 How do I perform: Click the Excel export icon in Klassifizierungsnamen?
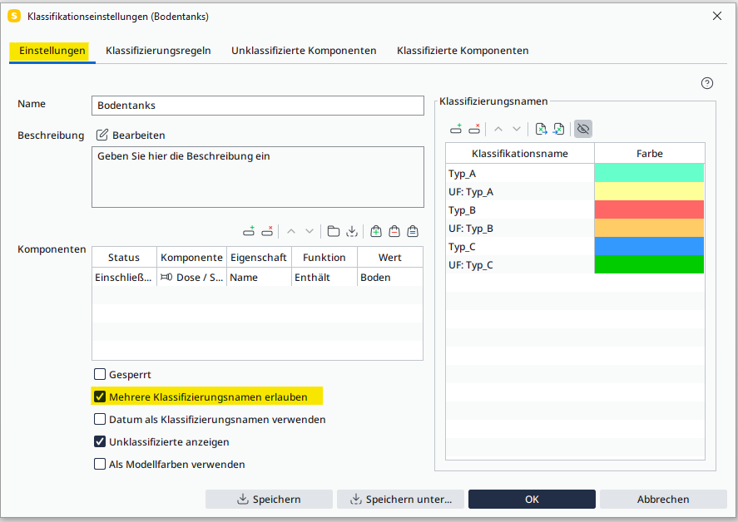pyautogui.click(x=541, y=129)
